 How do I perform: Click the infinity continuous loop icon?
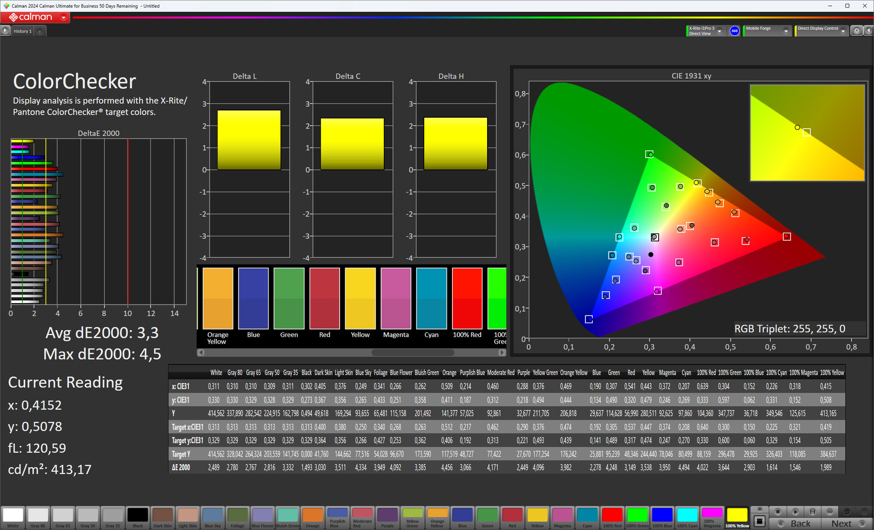pyautogui.click(x=829, y=511)
